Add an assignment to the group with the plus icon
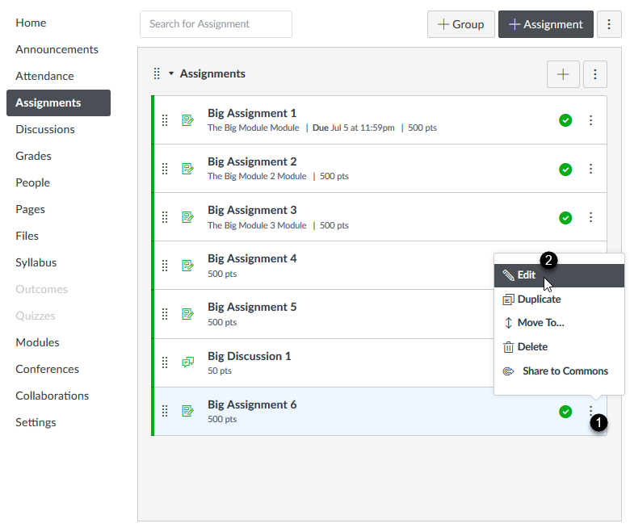The height and width of the screenshot is (532, 630). [563, 74]
